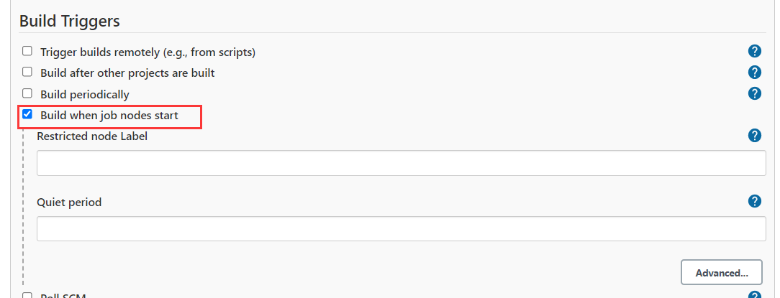Open help for Trigger builds remotely
780x298 pixels.
(755, 51)
